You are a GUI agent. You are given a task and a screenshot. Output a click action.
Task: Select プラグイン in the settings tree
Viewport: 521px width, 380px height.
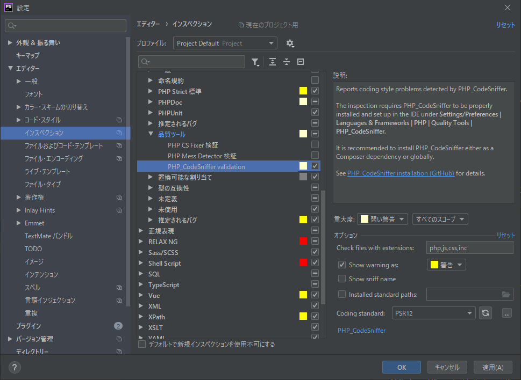point(28,326)
